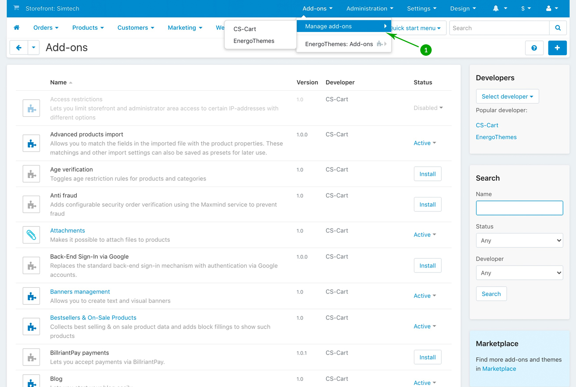
Task: Toggle Access restrictions Disabled status
Action: pos(428,108)
